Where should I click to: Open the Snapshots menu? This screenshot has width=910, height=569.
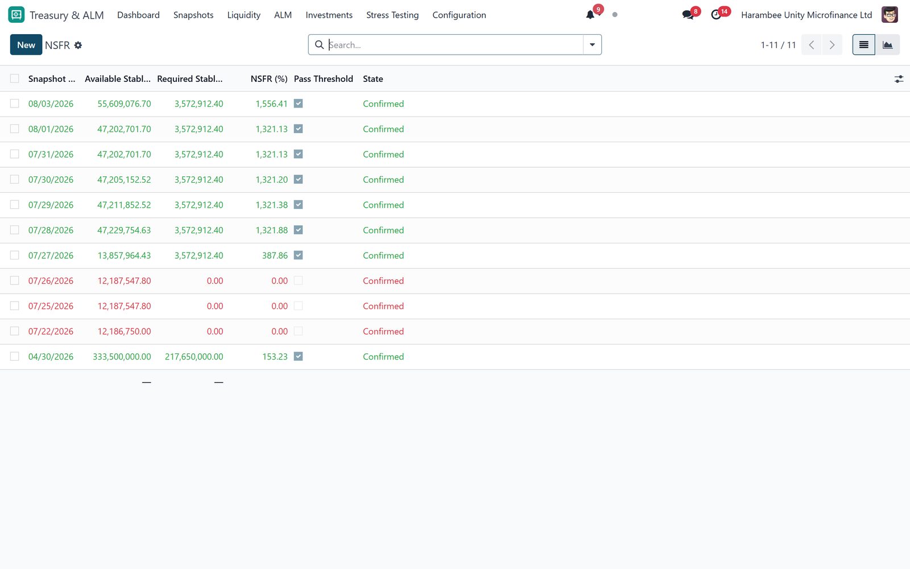(193, 15)
